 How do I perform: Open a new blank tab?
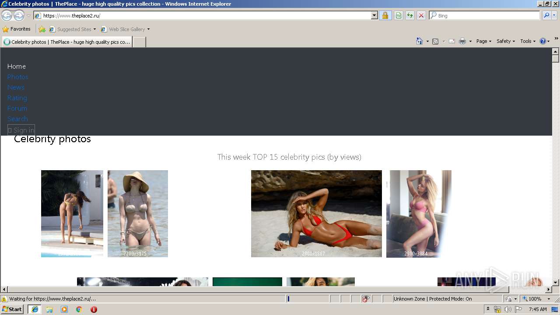[139, 42]
